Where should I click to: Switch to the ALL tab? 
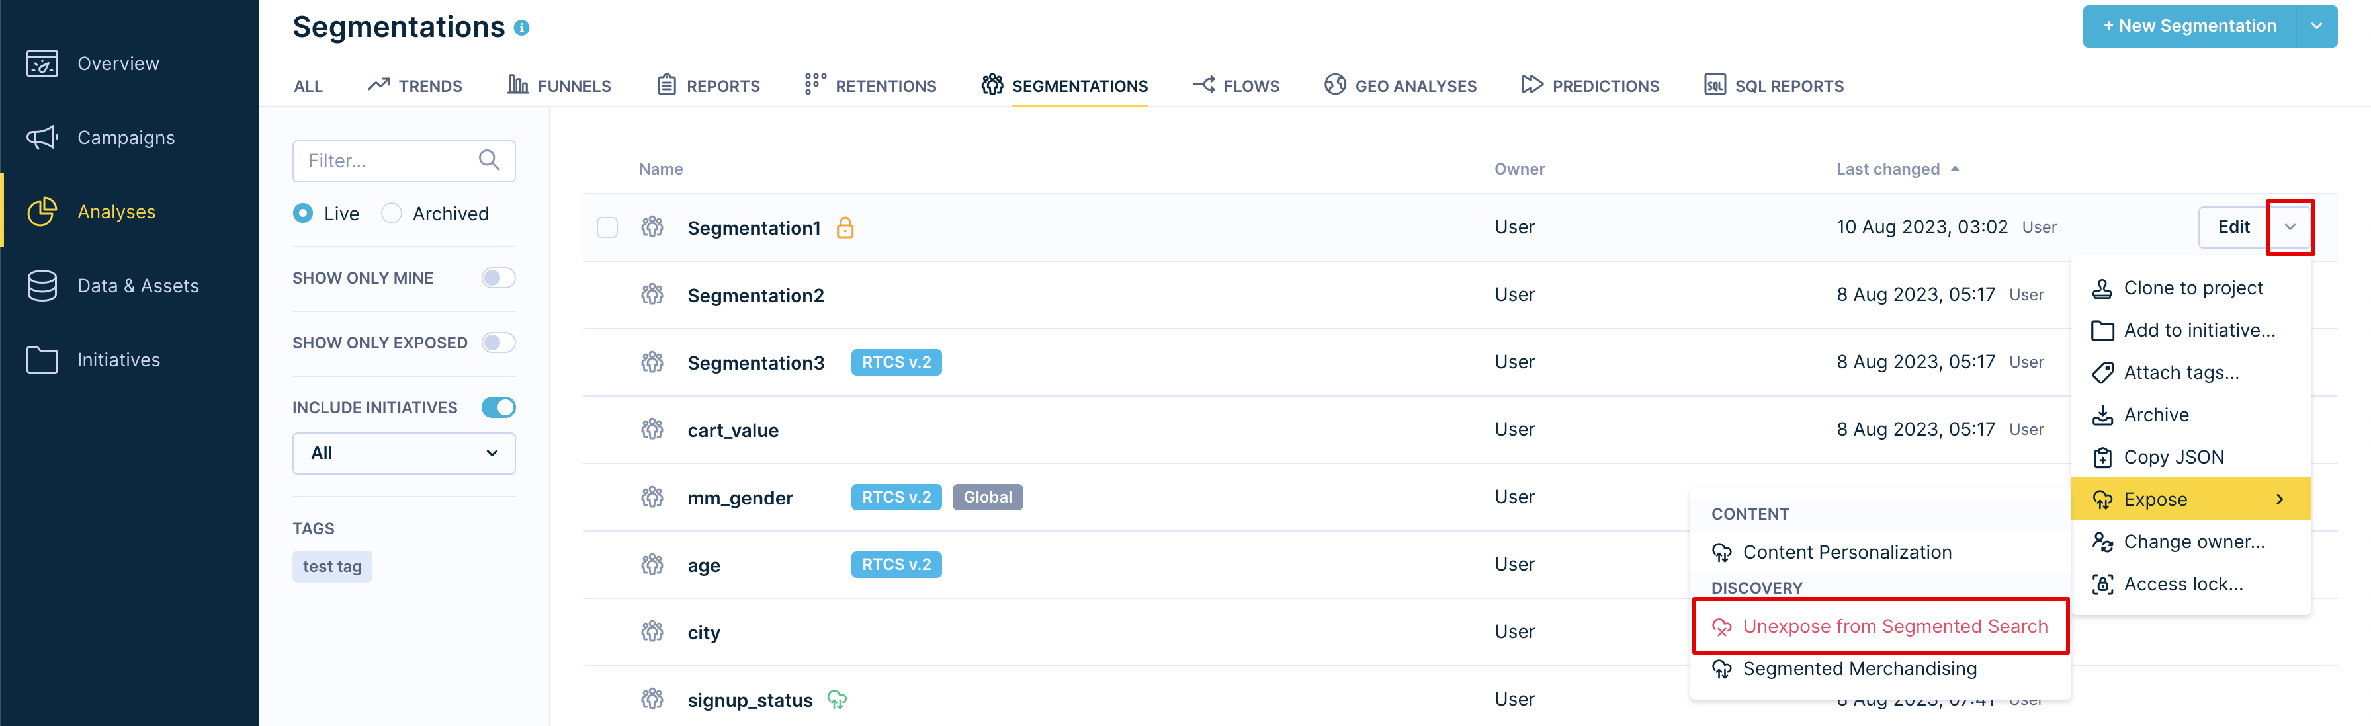tap(308, 87)
